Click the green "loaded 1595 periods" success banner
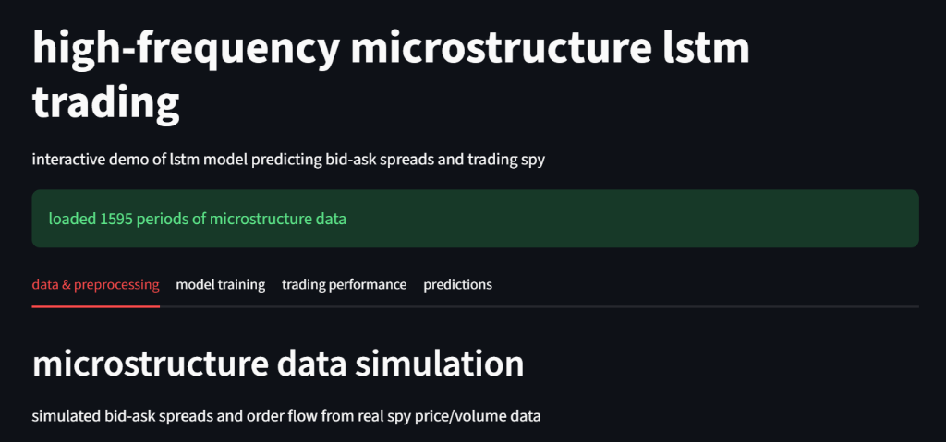This screenshot has height=442, width=946. [x=475, y=219]
